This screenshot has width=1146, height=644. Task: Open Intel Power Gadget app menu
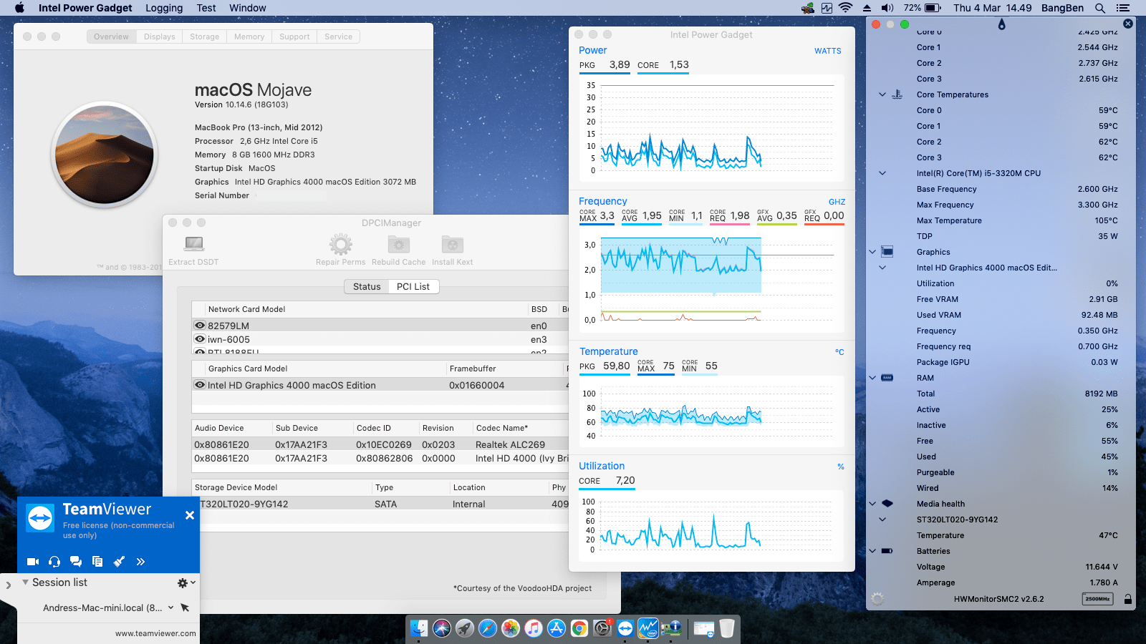85,8
